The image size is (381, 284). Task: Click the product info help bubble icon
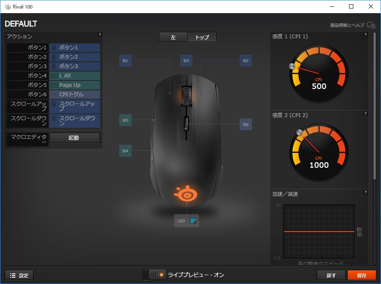coord(371,25)
